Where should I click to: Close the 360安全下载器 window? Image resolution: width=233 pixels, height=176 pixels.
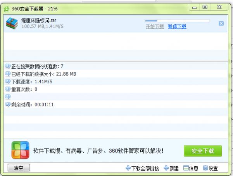219,7
